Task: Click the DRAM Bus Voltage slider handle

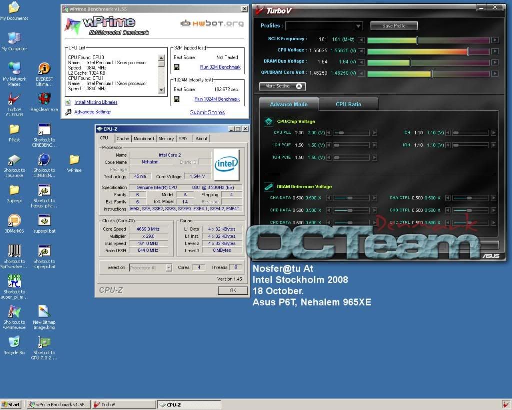Action: [x=410, y=62]
